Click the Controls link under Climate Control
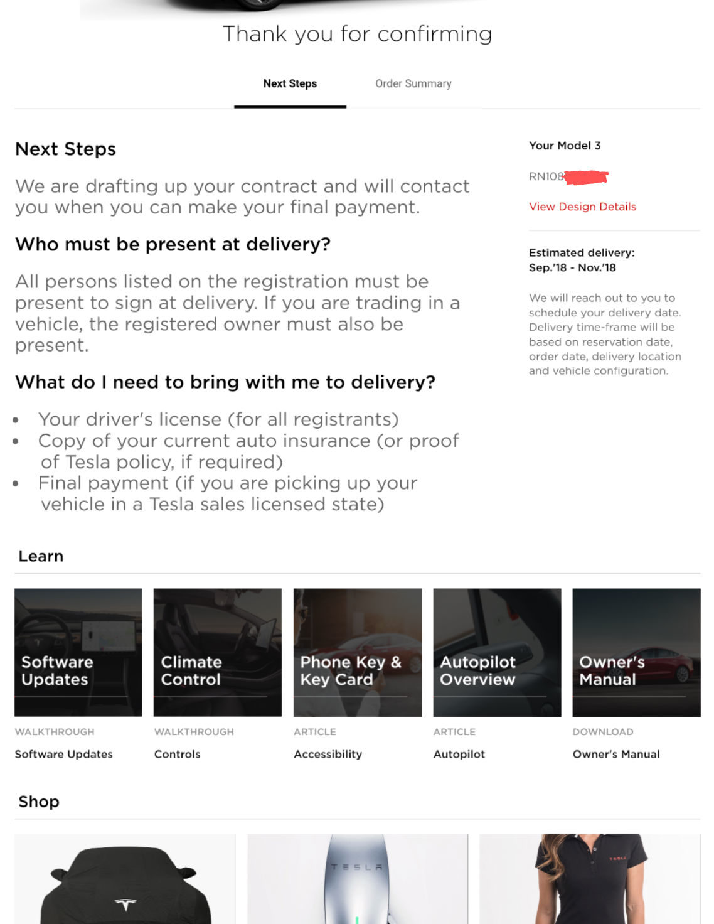Viewport: 714px width, 924px height. tap(178, 754)
